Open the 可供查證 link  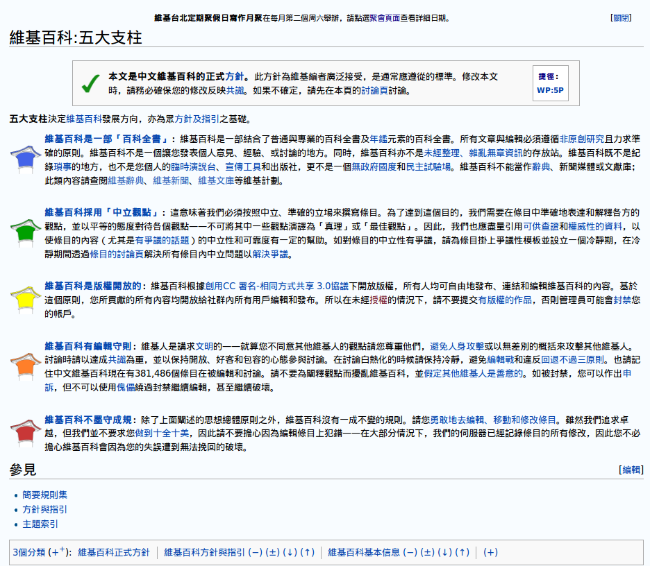pos(541,227)
